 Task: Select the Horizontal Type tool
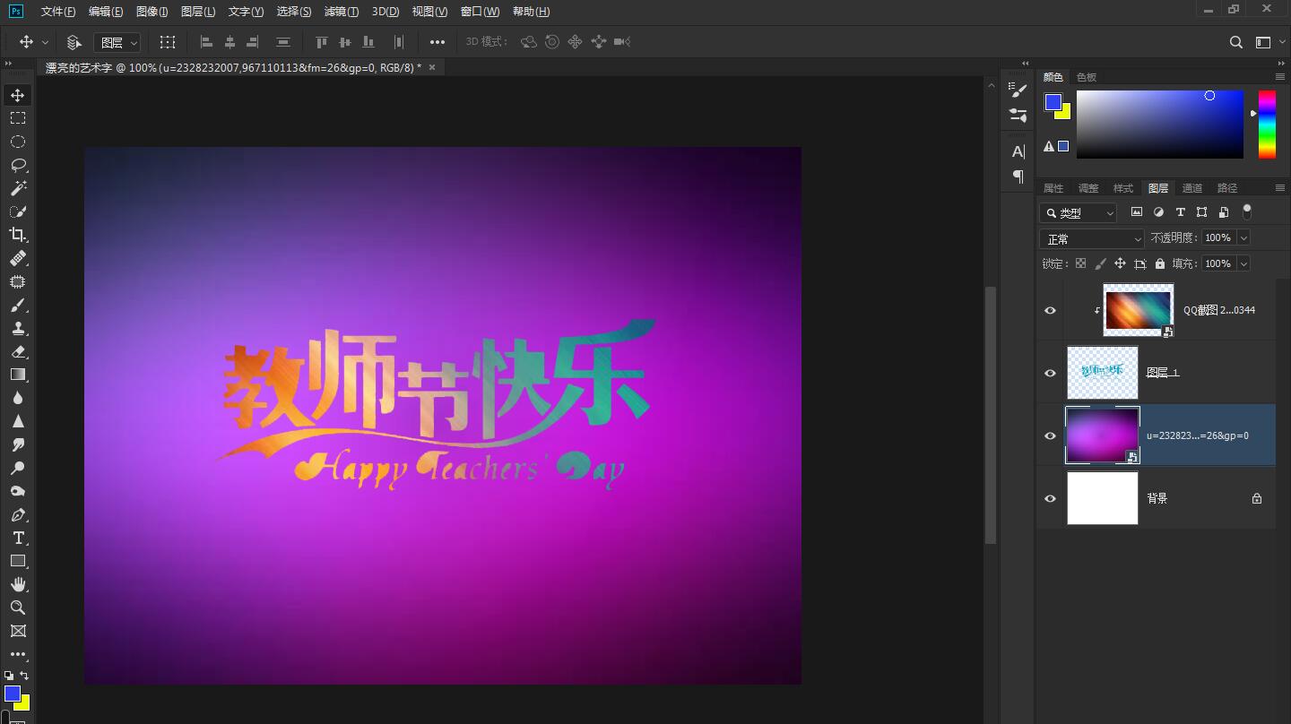(x=17, y=538)
